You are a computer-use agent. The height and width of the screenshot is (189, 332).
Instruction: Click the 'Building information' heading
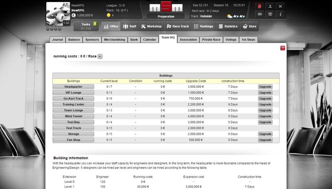click(x=71, y=158)
